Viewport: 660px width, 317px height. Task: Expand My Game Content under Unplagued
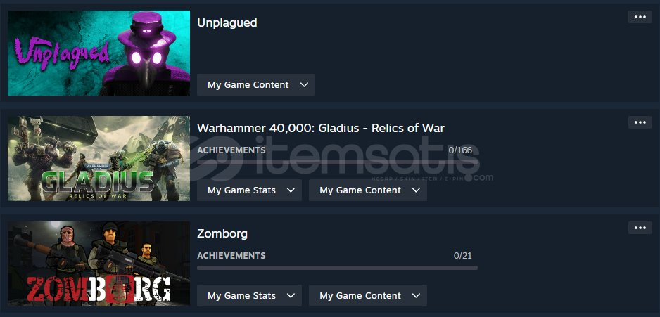(256, 84)
